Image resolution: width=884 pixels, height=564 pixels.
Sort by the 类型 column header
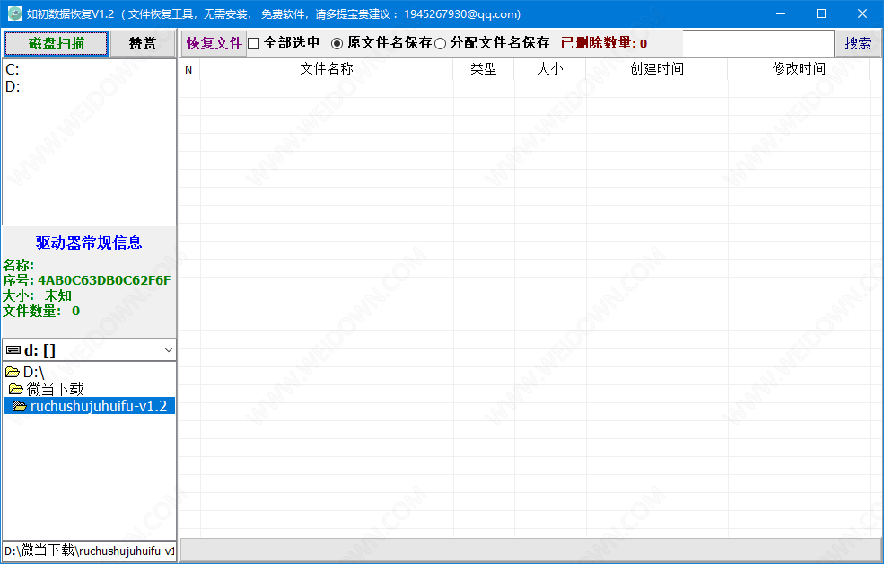click(x=483, y=69)
